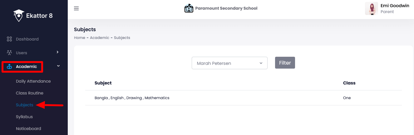Click the Dashboard grid icon

9,39
